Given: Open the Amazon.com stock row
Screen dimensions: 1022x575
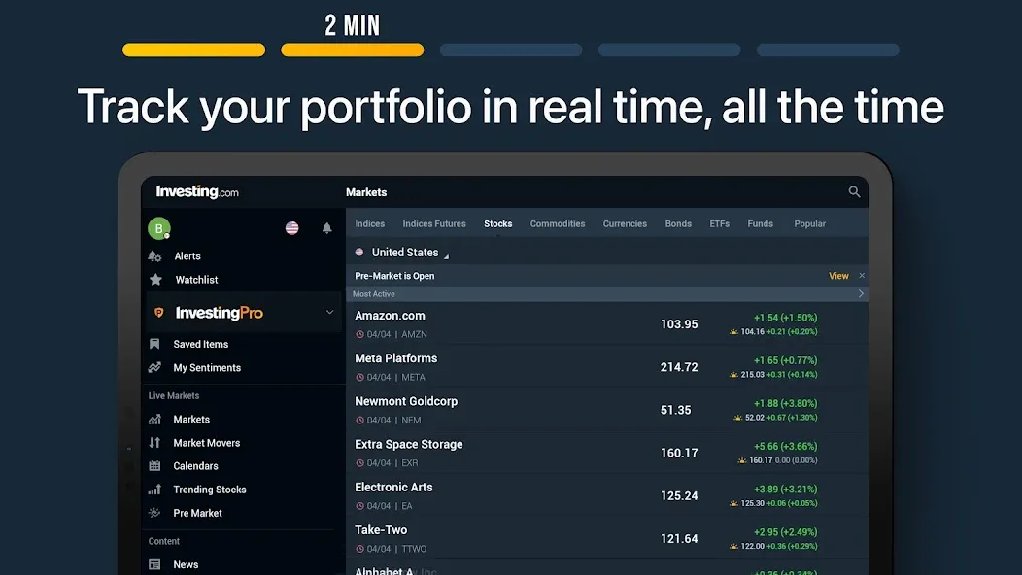Looking at the screenshot, I should tap(607, 324).
